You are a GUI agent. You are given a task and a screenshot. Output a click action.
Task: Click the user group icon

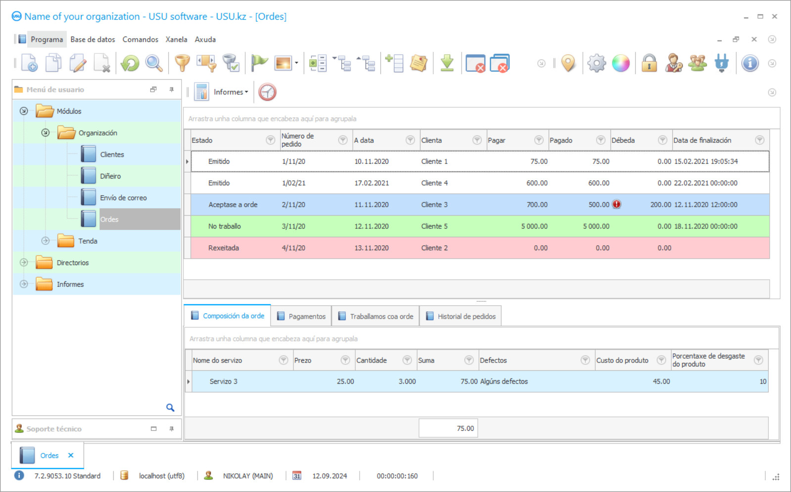698,63
